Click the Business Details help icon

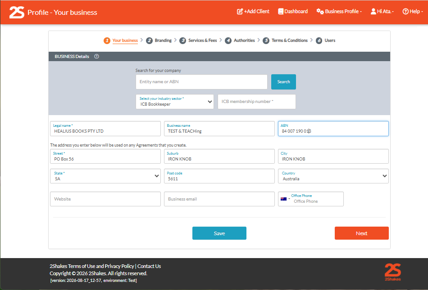click(x=96, y=56)
